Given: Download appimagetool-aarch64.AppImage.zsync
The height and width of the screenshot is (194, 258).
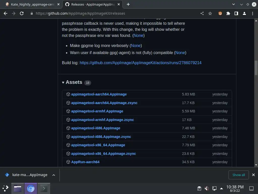Looking at the screenshot, I should coord(104,103).
